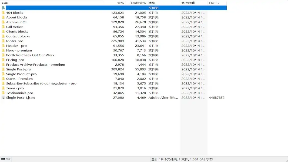
Task: Click the footer-pro folder icon
Action: click(x=3, y=41)
